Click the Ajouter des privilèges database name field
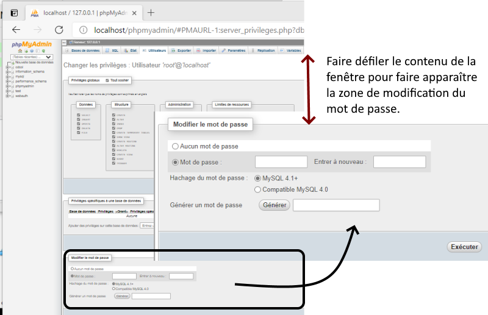Image resolution: width=488 pixels, height=315 pixels. click(x=147, y=226)
